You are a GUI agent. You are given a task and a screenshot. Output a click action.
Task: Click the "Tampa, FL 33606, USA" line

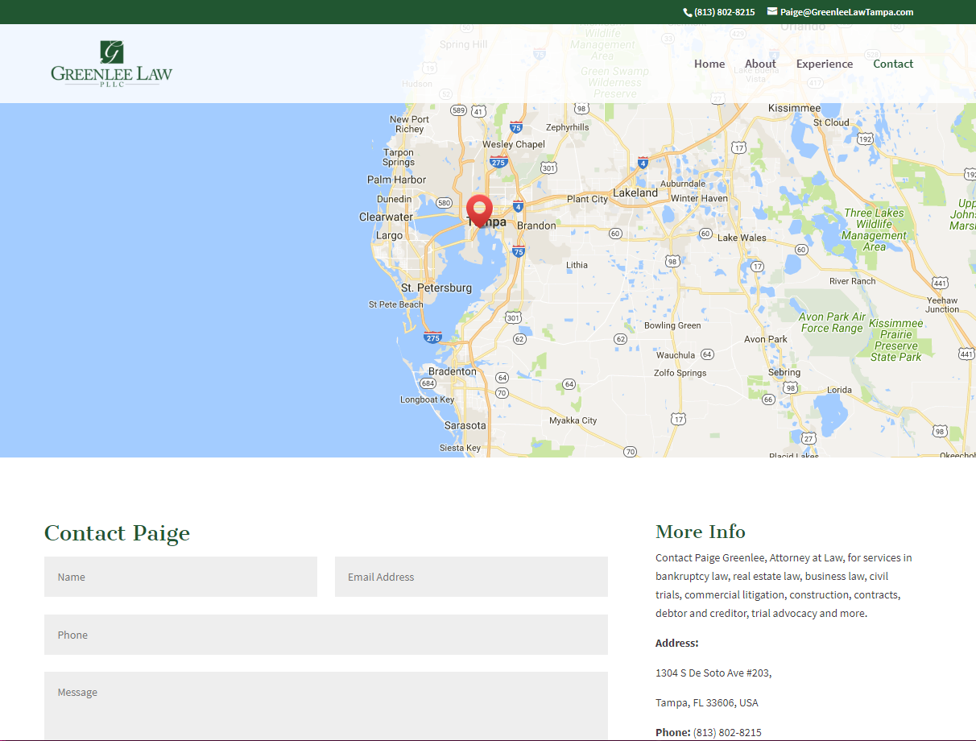pyautogui.click(x=707, y=702)
